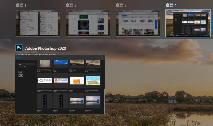This screenshot has width=213, height=126.
Task: Select the highlighted Home entry in Photoshop sidebar
Action: pos(27,64)
